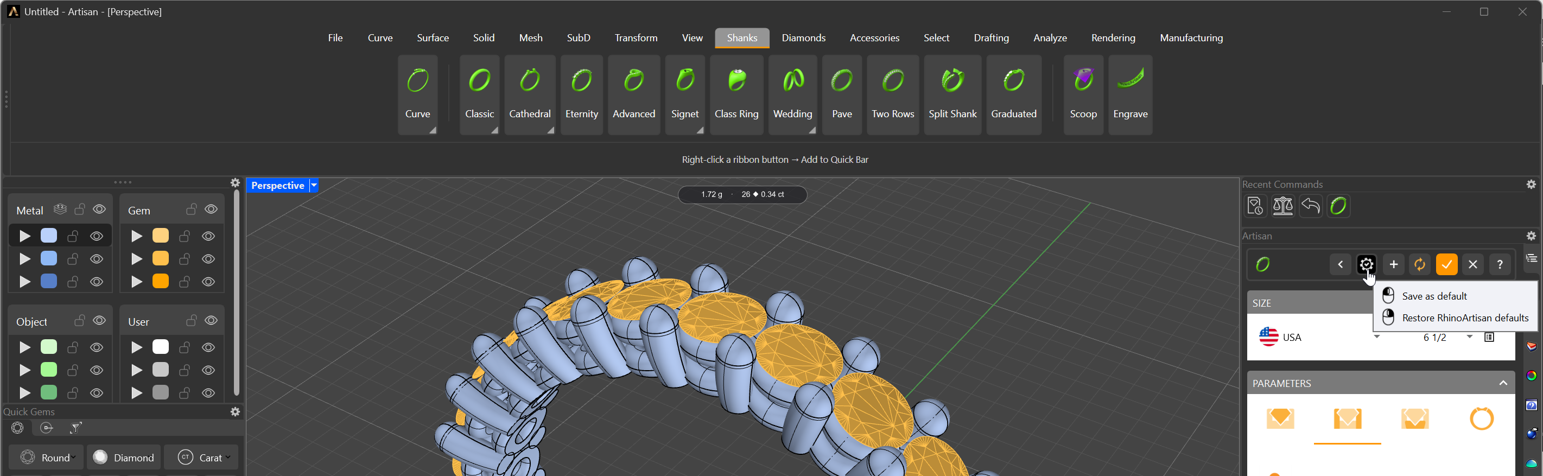Choose the Cathedral shank tool
The image size is (1543, 476).
[530, 94]
